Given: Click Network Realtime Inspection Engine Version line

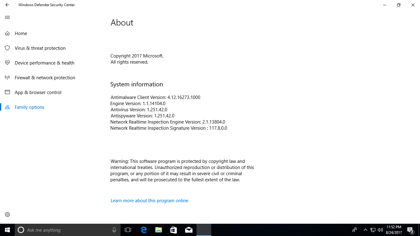Looking at the screenshot, I should point(168,122).
